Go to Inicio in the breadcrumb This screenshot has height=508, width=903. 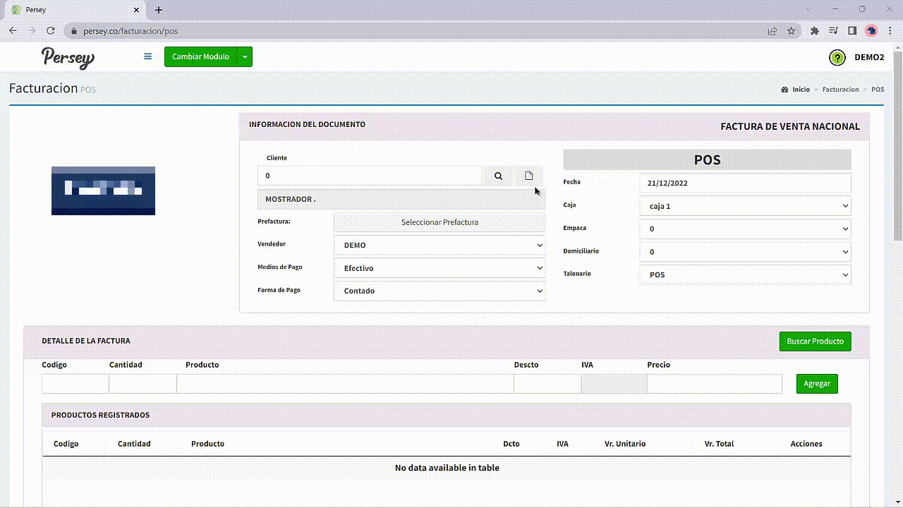801,90
